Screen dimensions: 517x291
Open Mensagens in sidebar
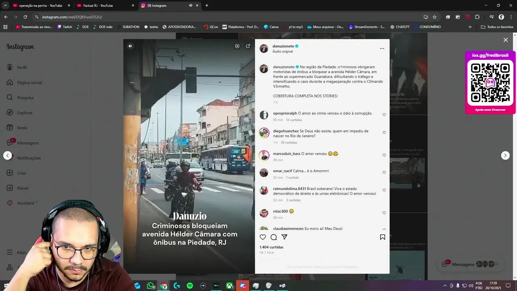point(23,143)
